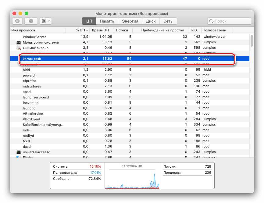Viewport: 264px width, 203px height.
Task: Click the WindowServer process icon
Action: pos(19,37)
